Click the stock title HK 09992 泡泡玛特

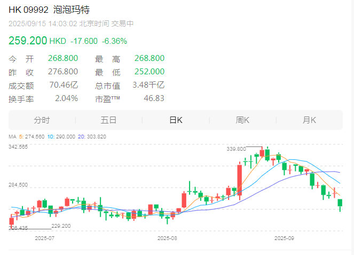click(49, 10)
